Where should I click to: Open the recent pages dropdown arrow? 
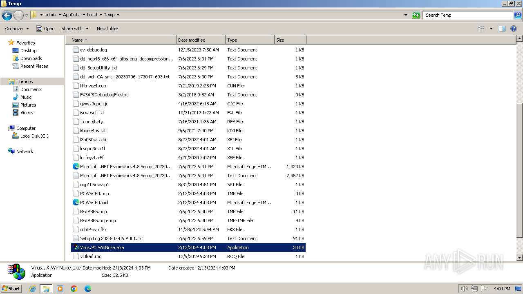(x=26, y=15)
